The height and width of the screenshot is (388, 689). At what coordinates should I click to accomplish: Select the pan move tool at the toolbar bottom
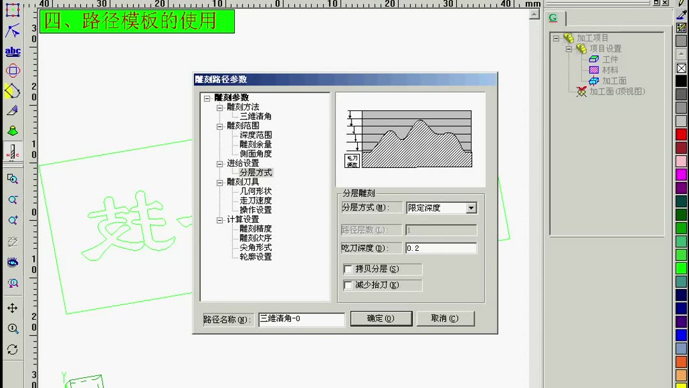tap(12, 308)
